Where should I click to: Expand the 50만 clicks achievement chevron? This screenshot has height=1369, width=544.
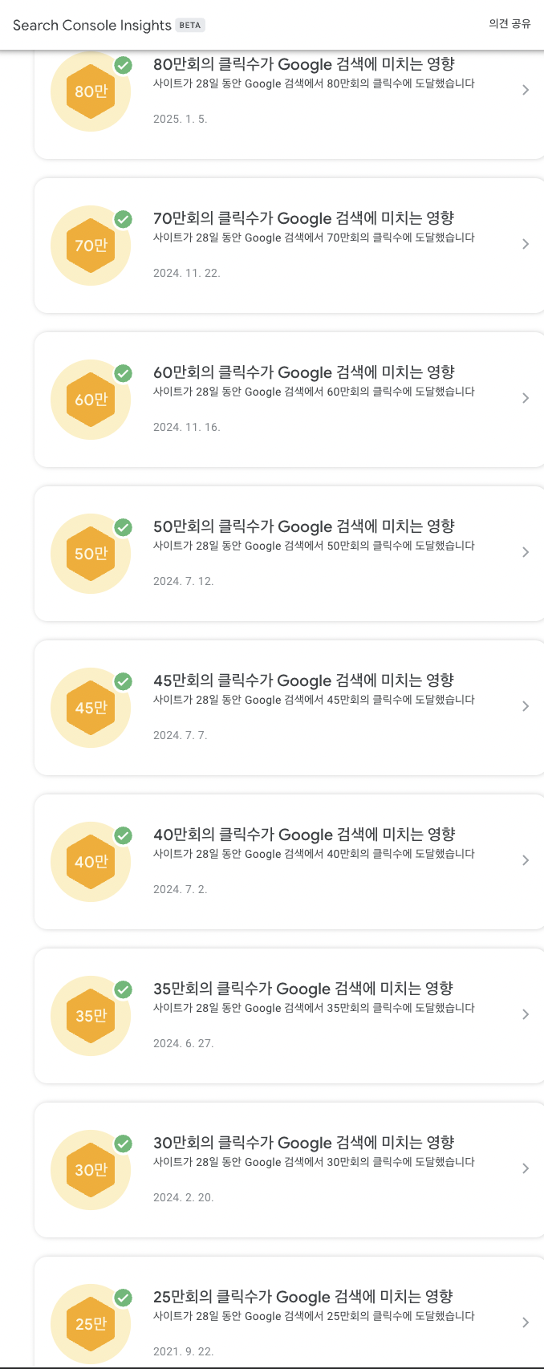[x=526, y=552]
